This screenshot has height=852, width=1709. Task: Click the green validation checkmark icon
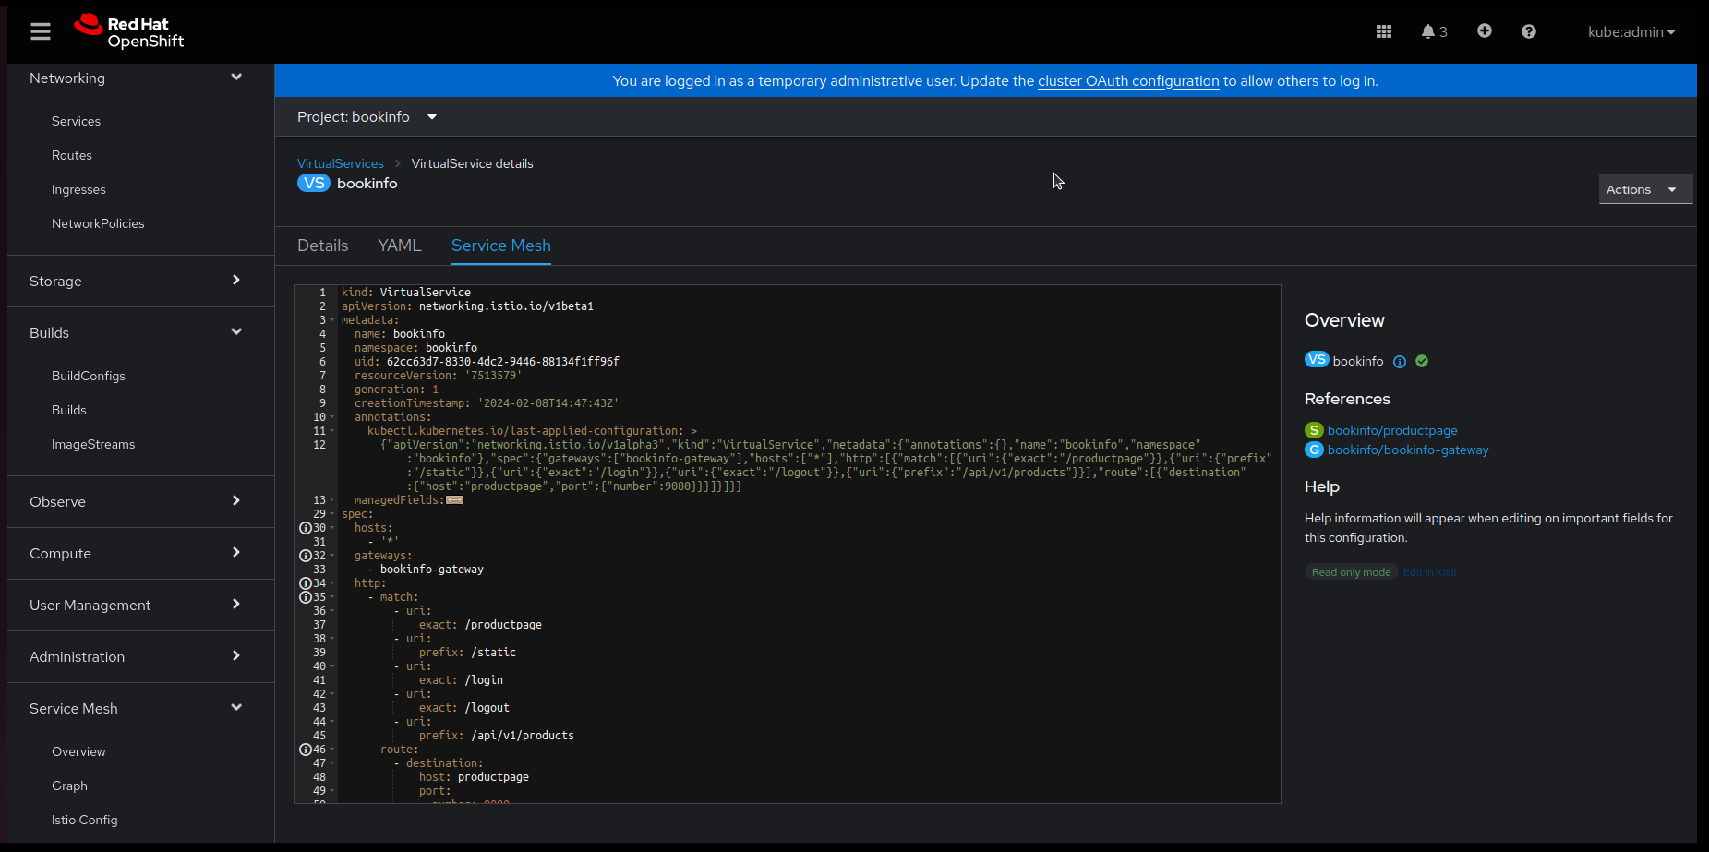point(1422,362)
